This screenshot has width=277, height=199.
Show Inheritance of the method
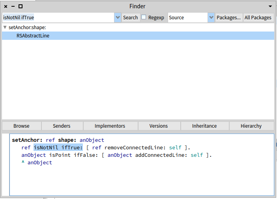(x=204, y=126)
